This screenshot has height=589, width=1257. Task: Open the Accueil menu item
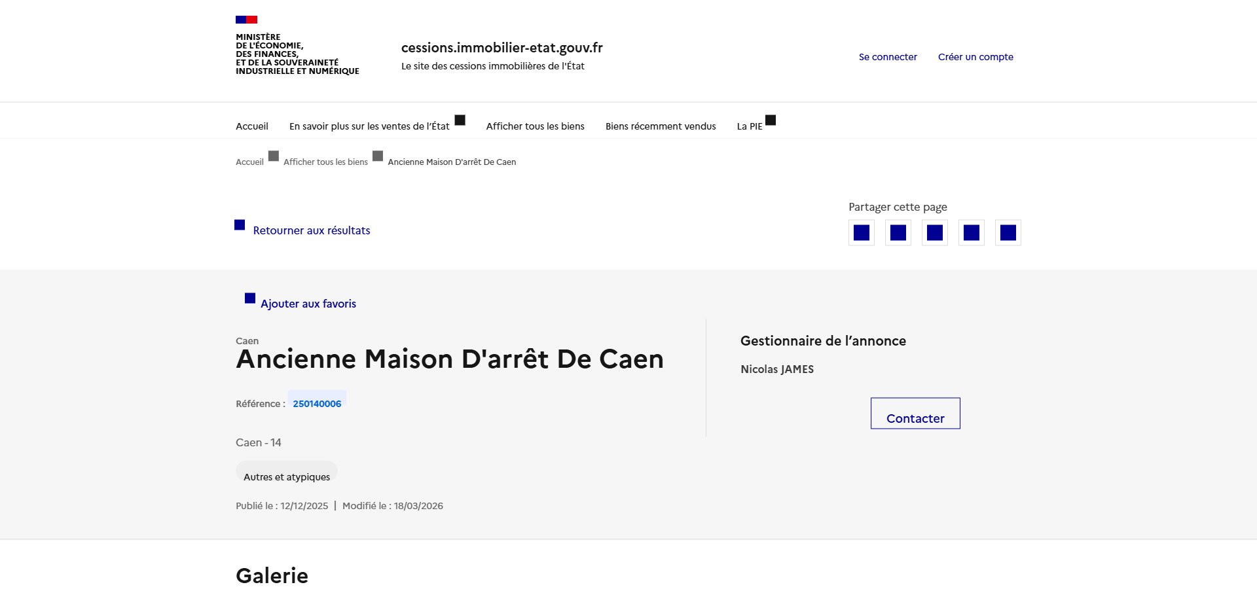click(x=251, y=126)
